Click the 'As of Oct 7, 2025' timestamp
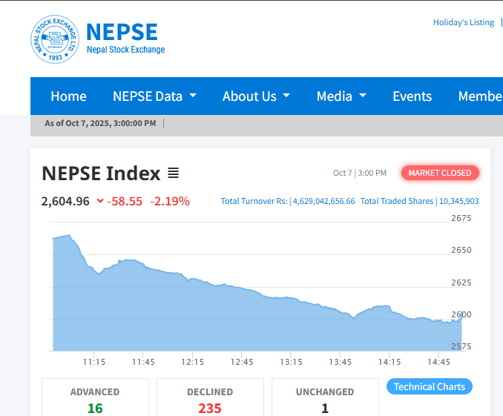The width and height of the screenshot is (503, 416). tap(100, 123)
